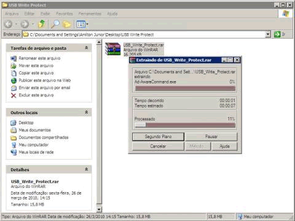The width and height of the screenshot is (295, 221).
Task: Click the Processado total progress bar
Action: point(185,125)
